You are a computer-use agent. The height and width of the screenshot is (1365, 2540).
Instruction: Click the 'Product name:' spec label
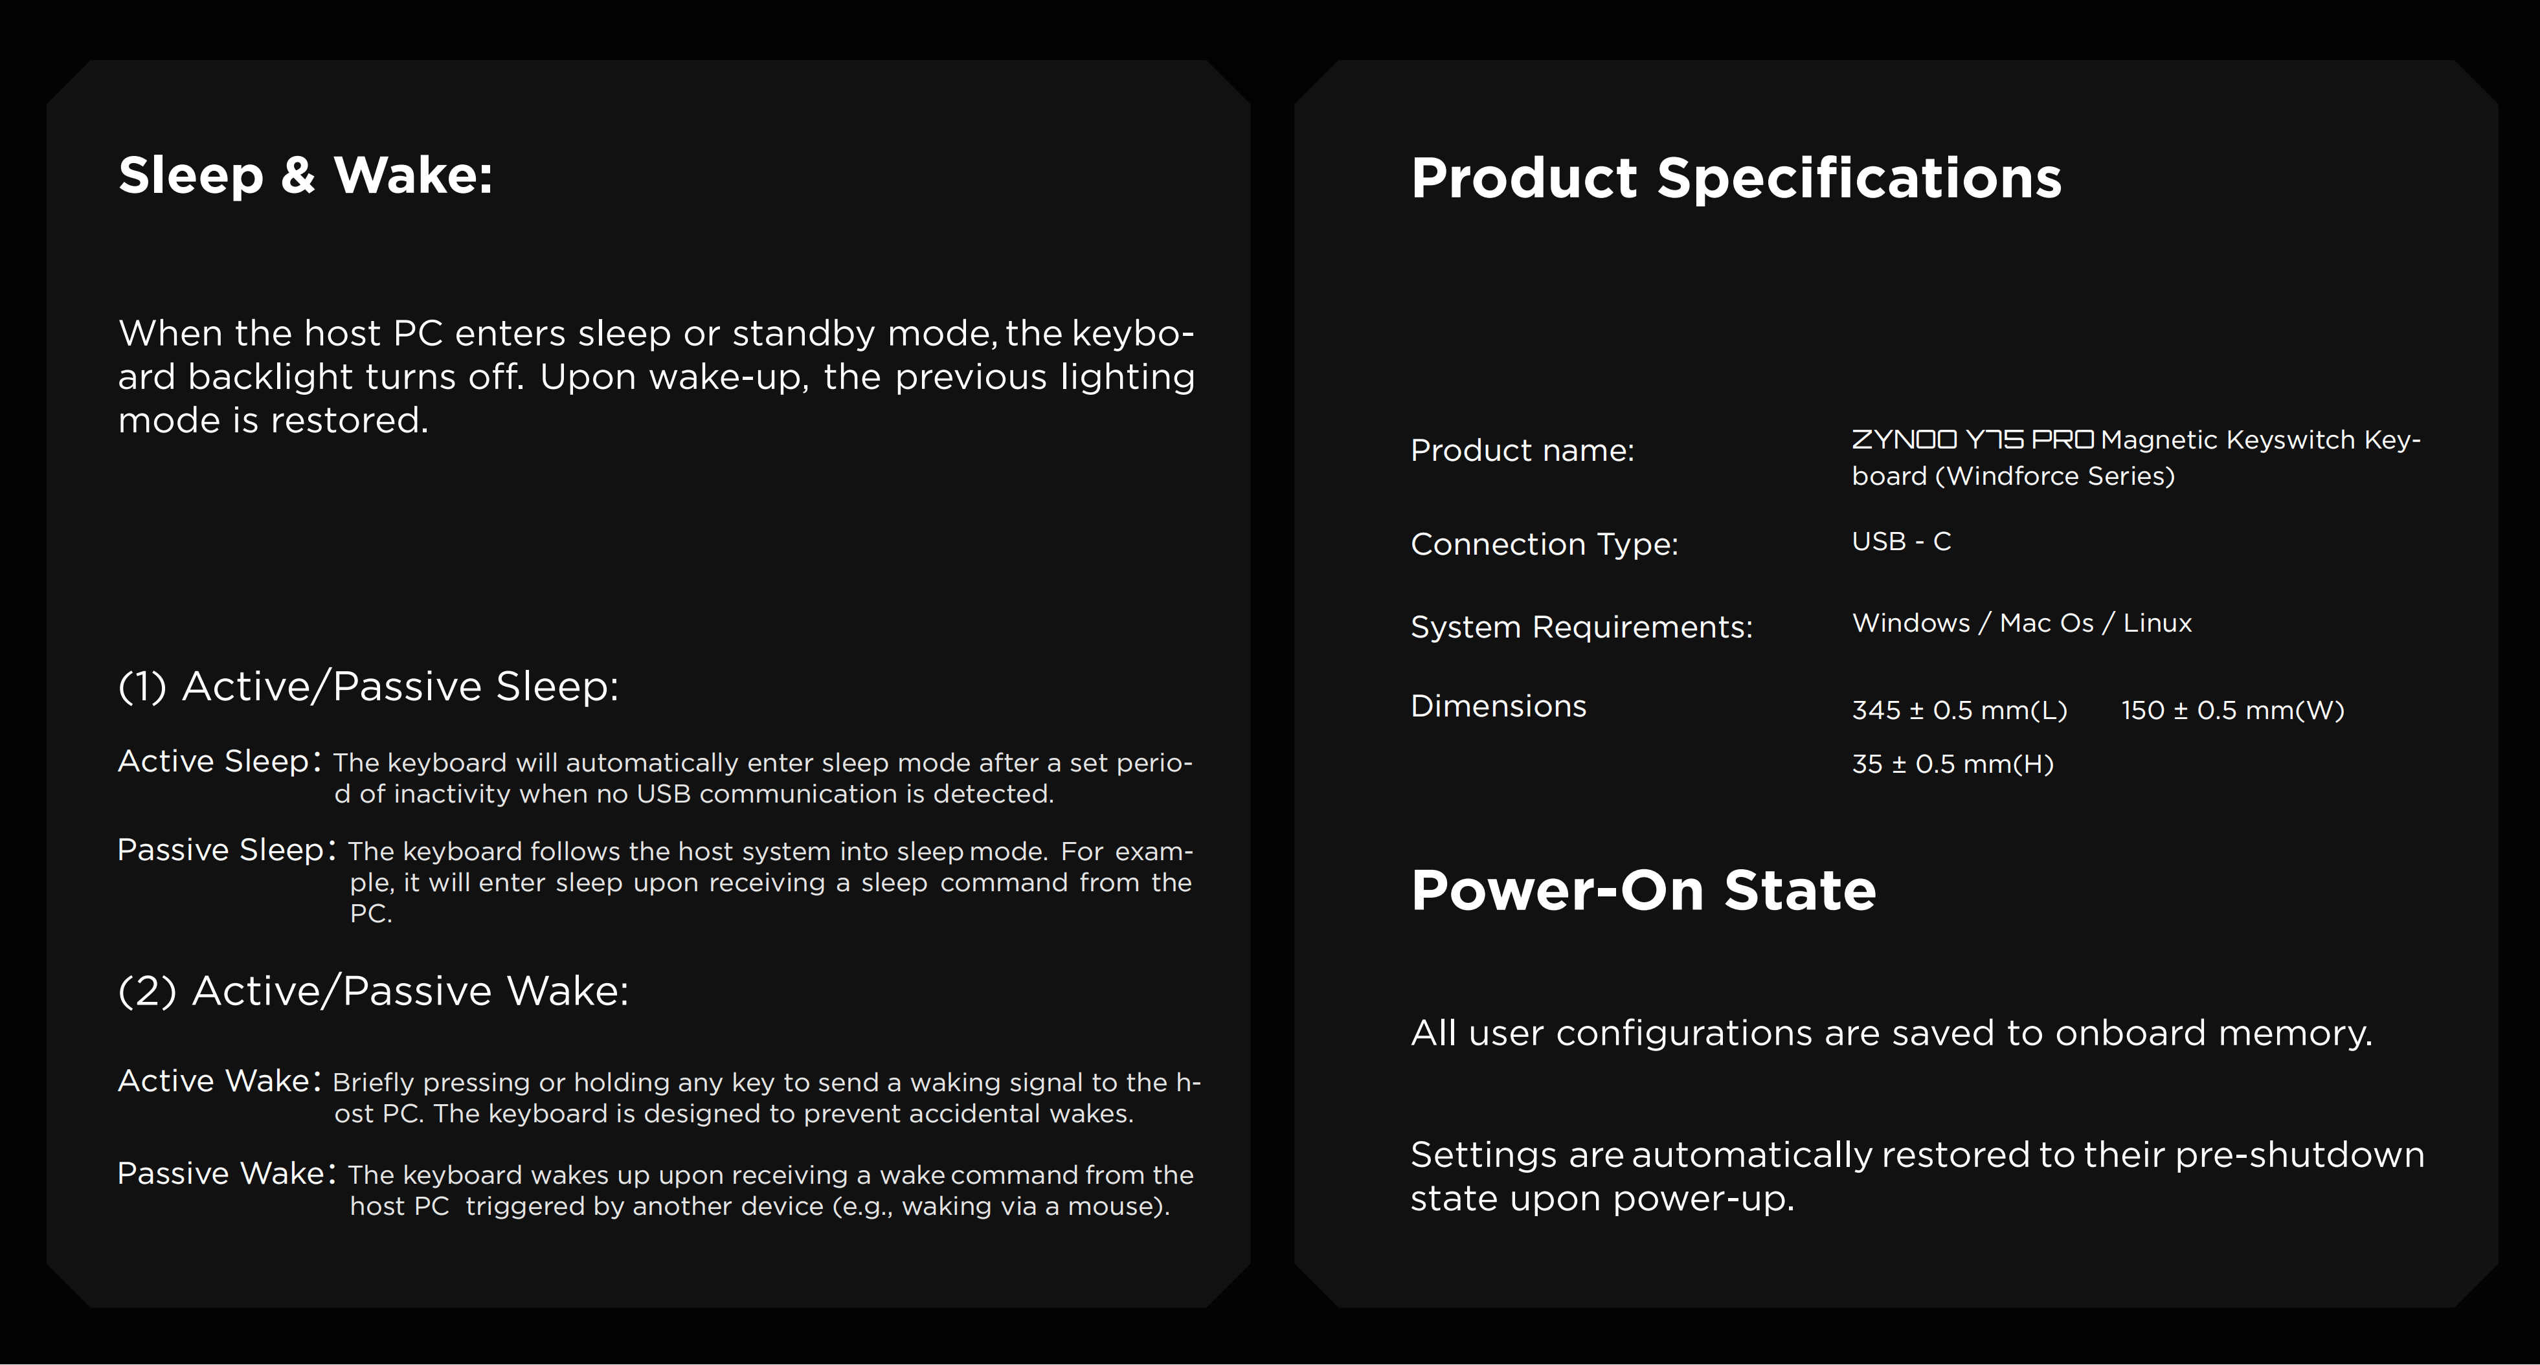tap(1522, 450)
